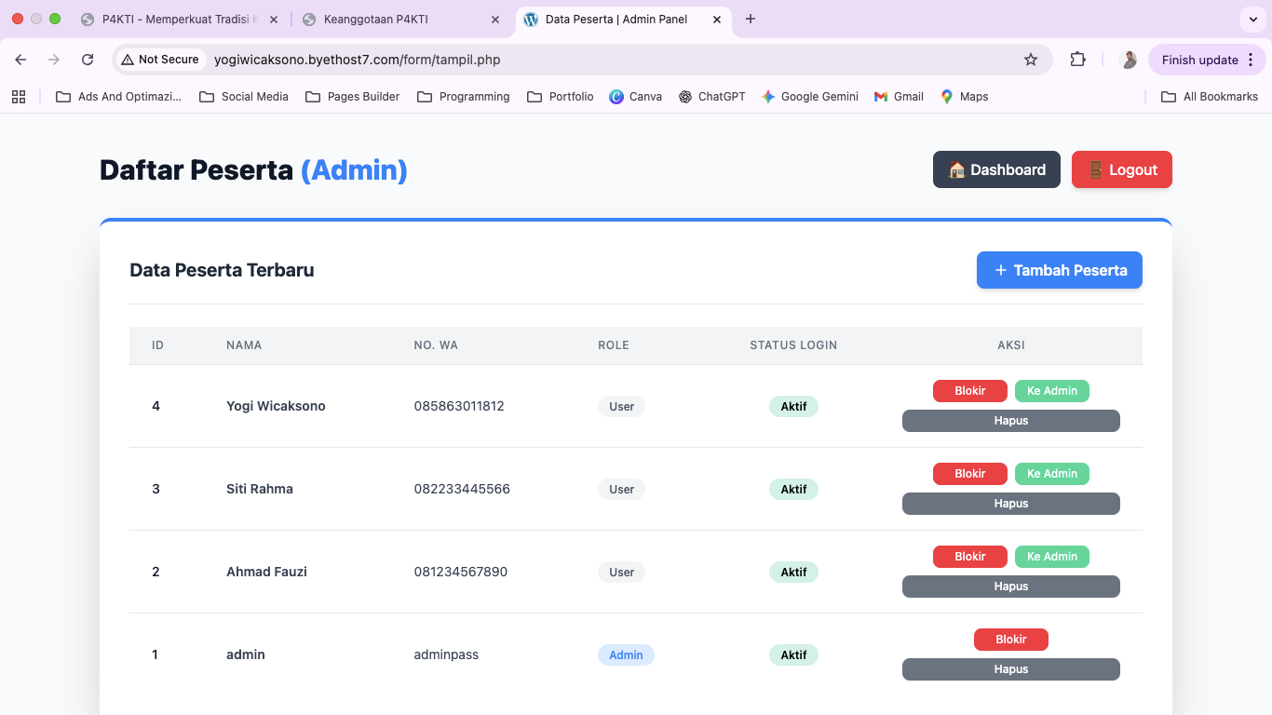
Task: Switch to the P4KTI Memperkuat Tradisi tab
Action: (x=177, y=20)
